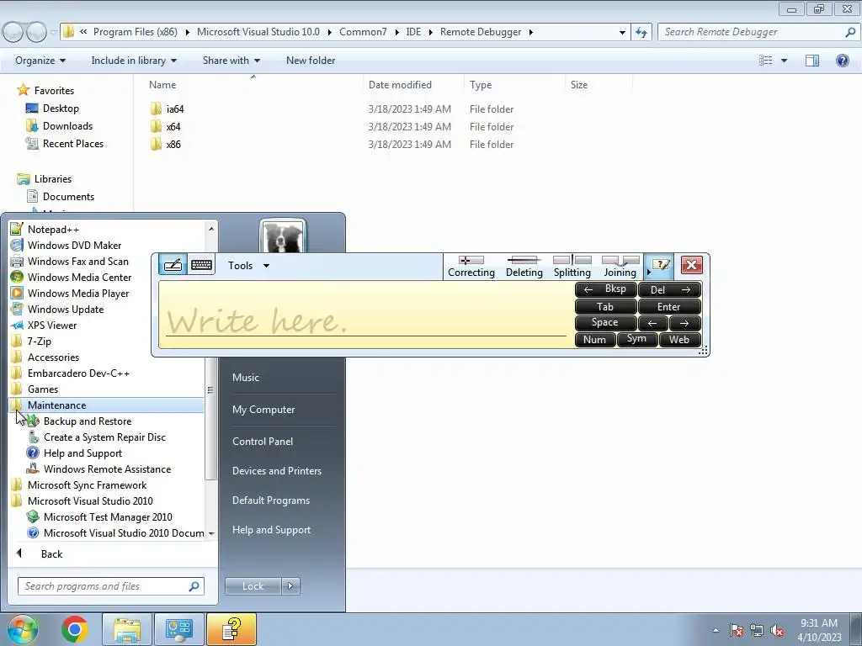
Task: Click the Lock button
Action: (253, 586)
